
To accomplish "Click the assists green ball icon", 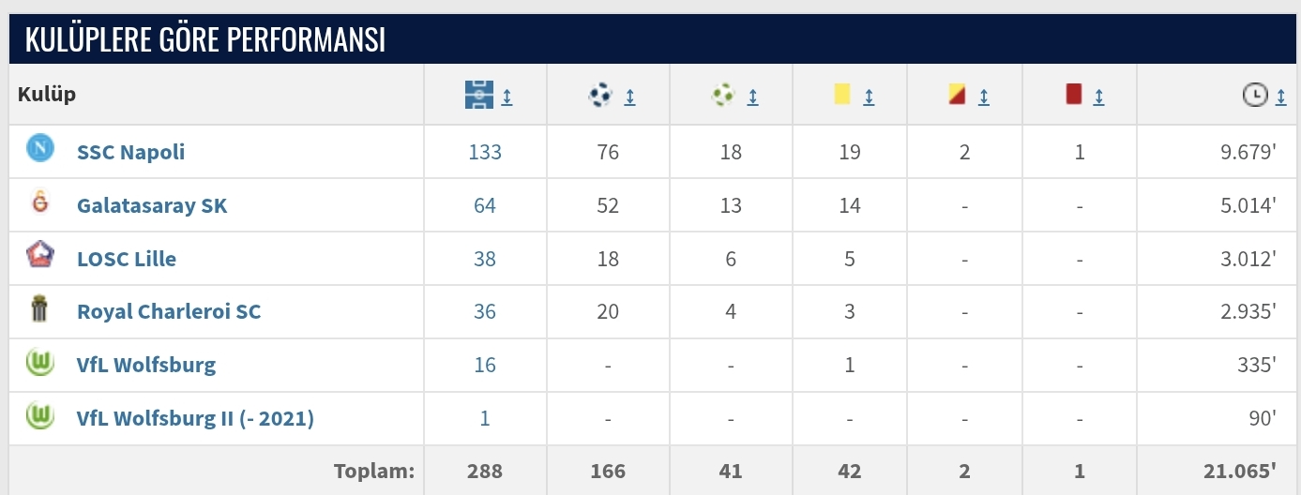I will click(723, 95).
